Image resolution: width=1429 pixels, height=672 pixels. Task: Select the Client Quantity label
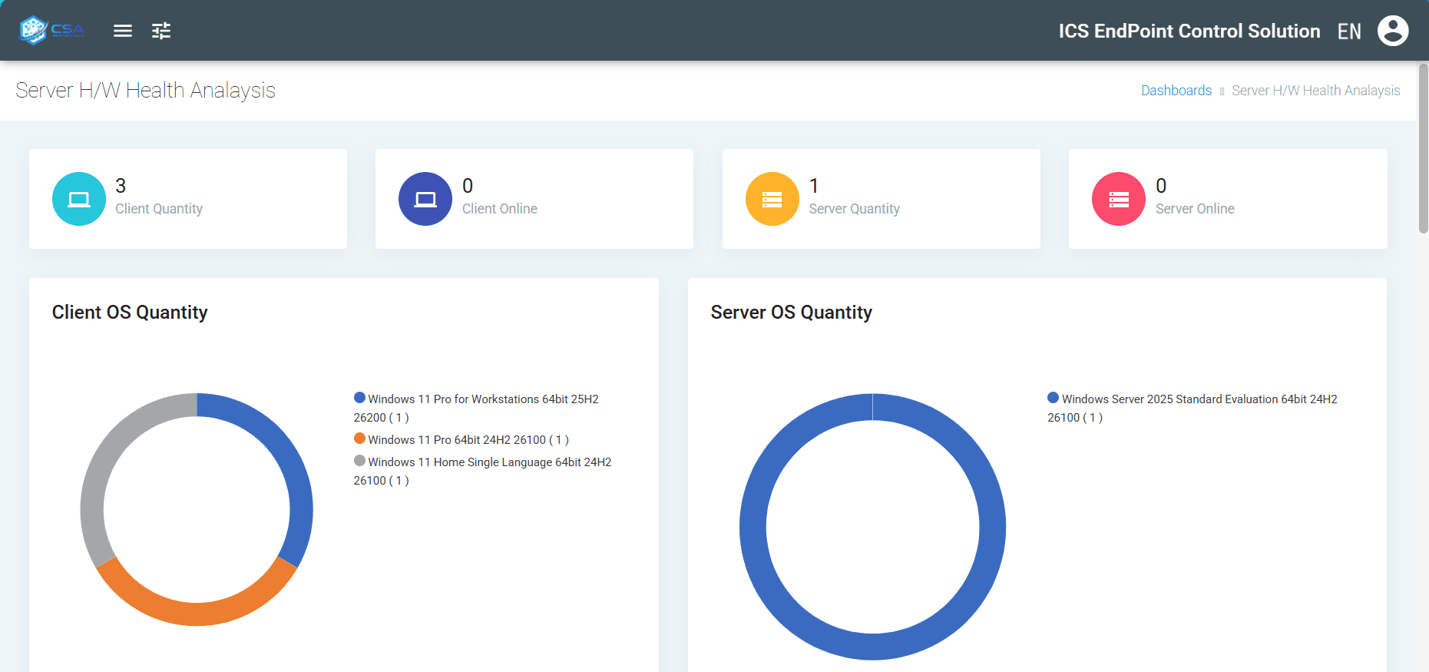(159, 209)
